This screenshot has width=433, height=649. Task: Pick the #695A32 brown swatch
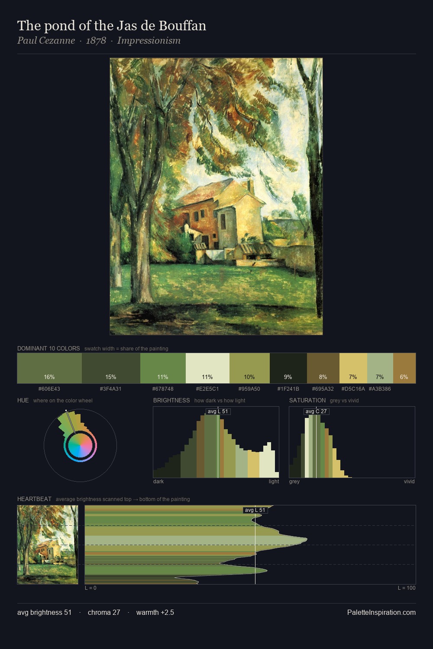323,368
